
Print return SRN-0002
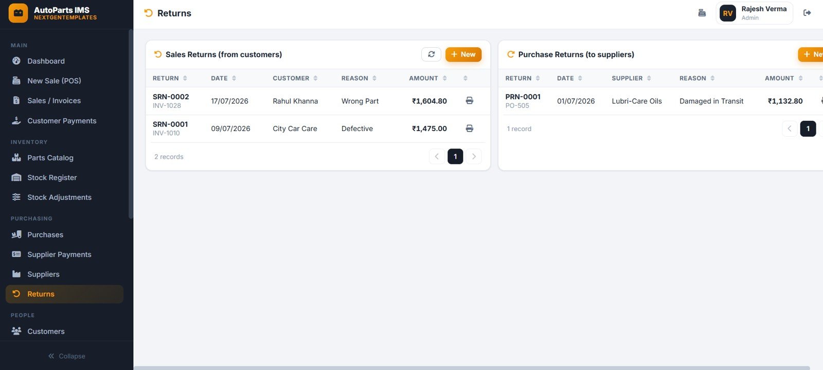[x=469, y=101]
